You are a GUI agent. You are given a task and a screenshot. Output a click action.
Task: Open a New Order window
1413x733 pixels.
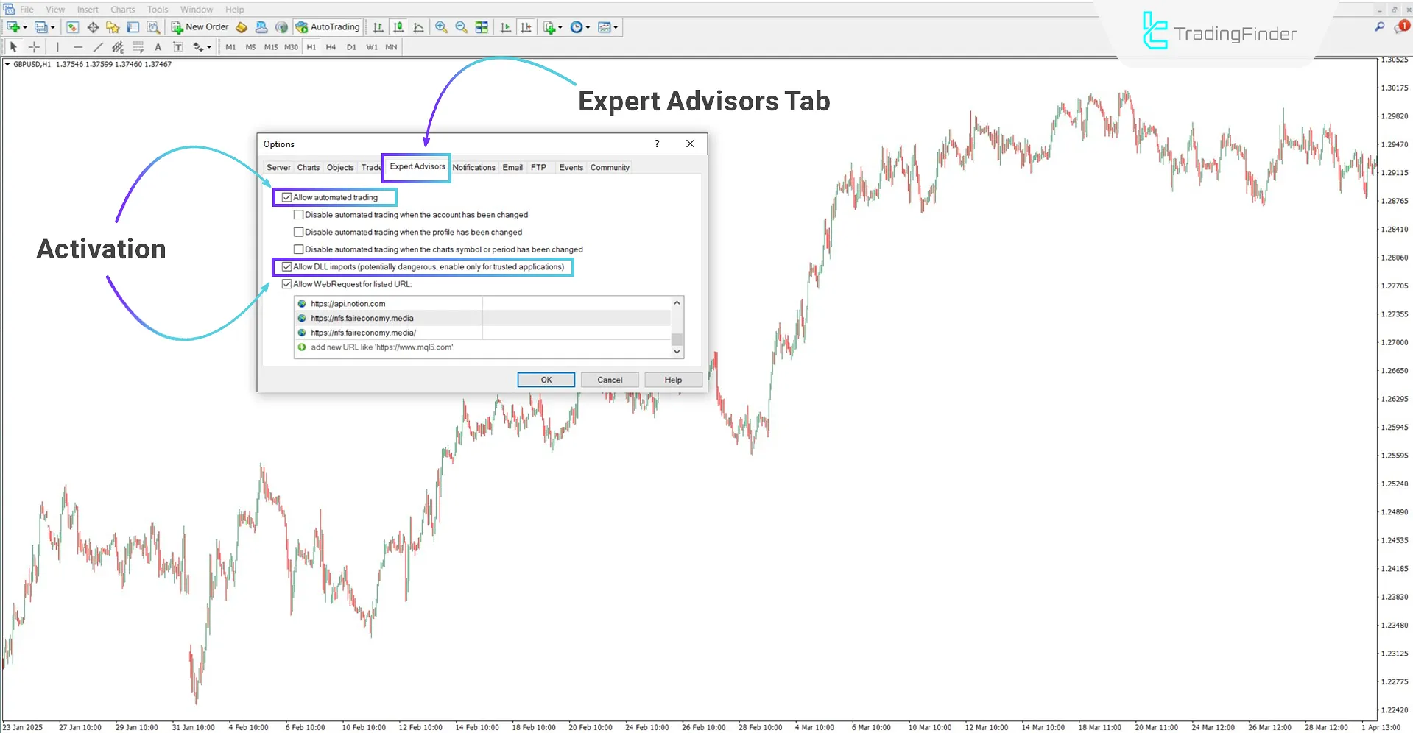200,26
